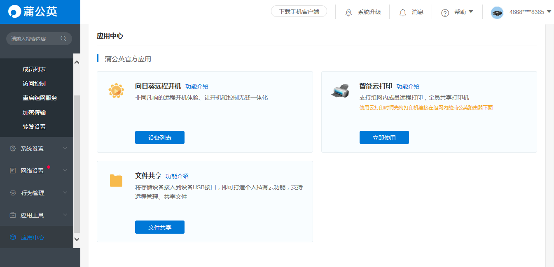Click the 系统设置 label in sidebar

coord(32,149)
